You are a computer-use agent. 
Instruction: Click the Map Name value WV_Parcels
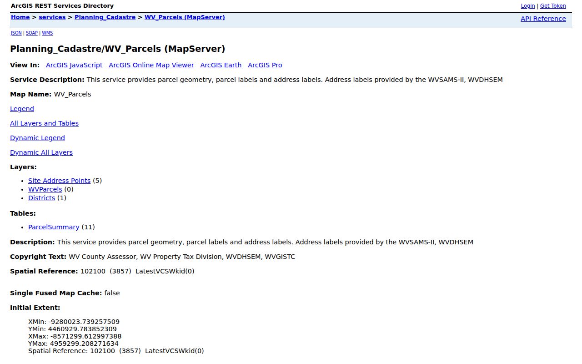[x=72, y=94]
